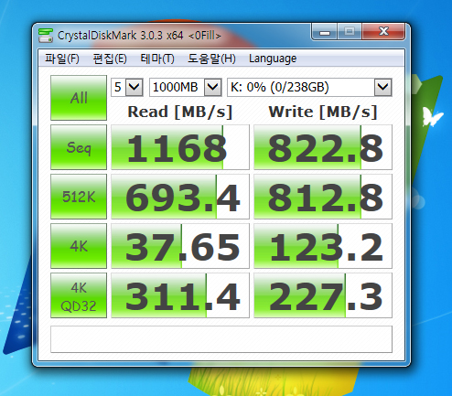
Task: Open the 편집(E) menu
Action: point(110,59)
